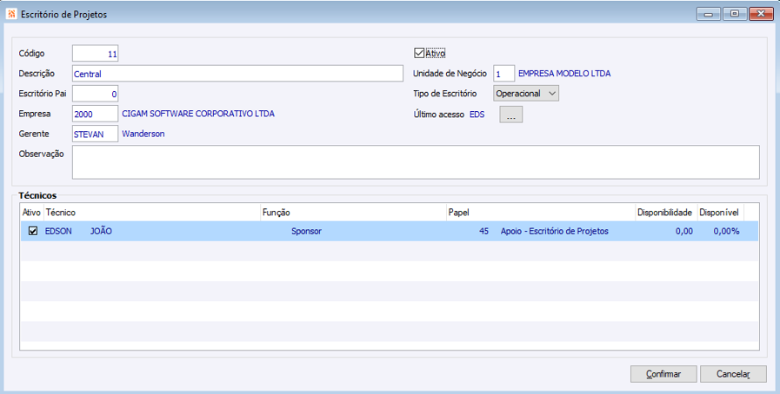
Task: Click Apoio - Escritório de Projetos cell
Action: (555, 231)
